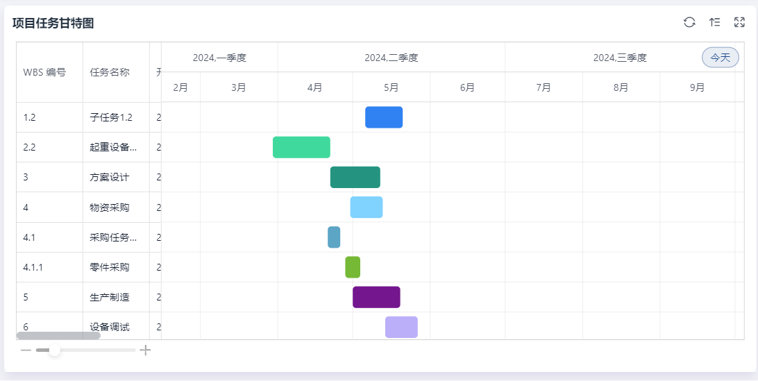Click the plus zoom-in icon

145,350
